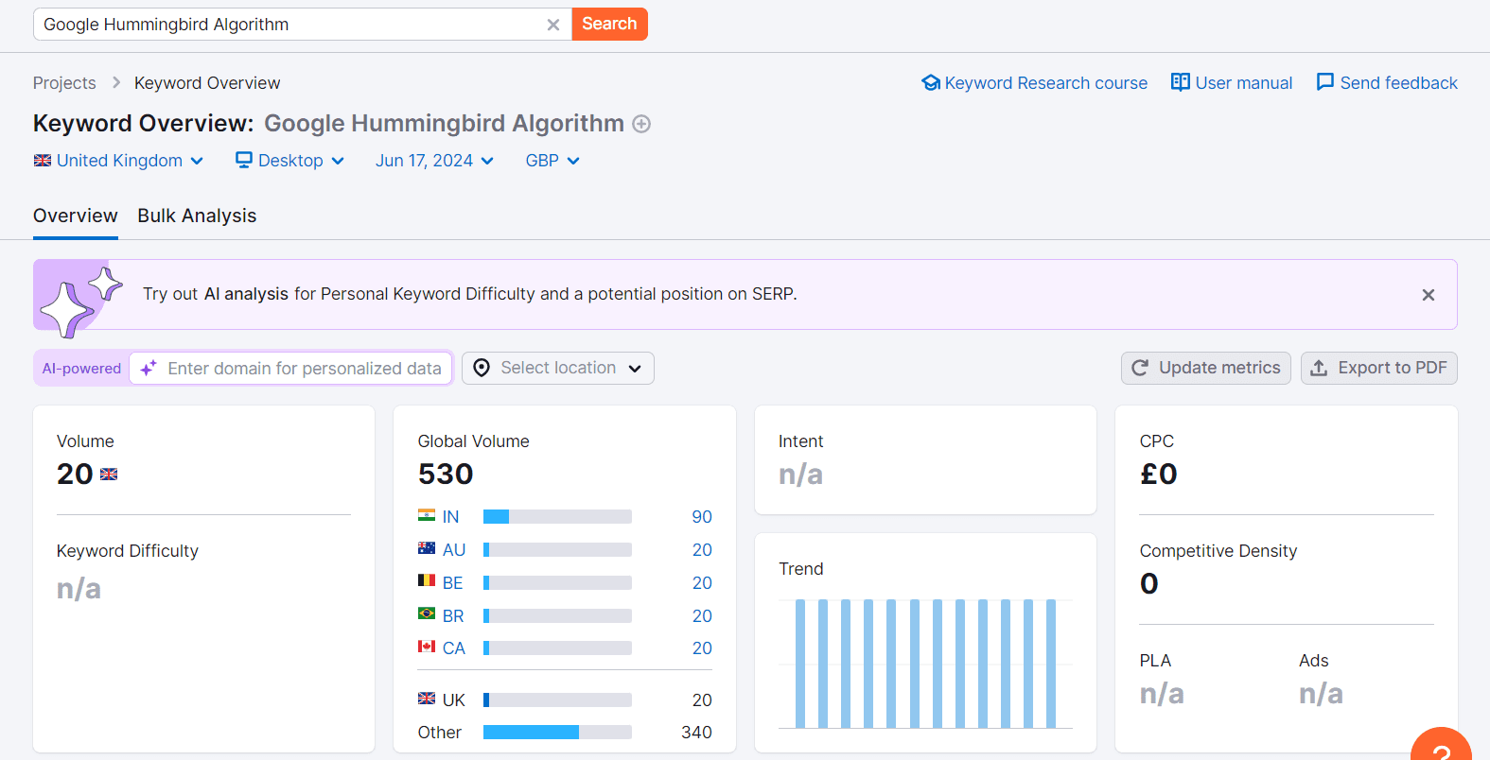Click the Intent n/a value

point(800,475)
